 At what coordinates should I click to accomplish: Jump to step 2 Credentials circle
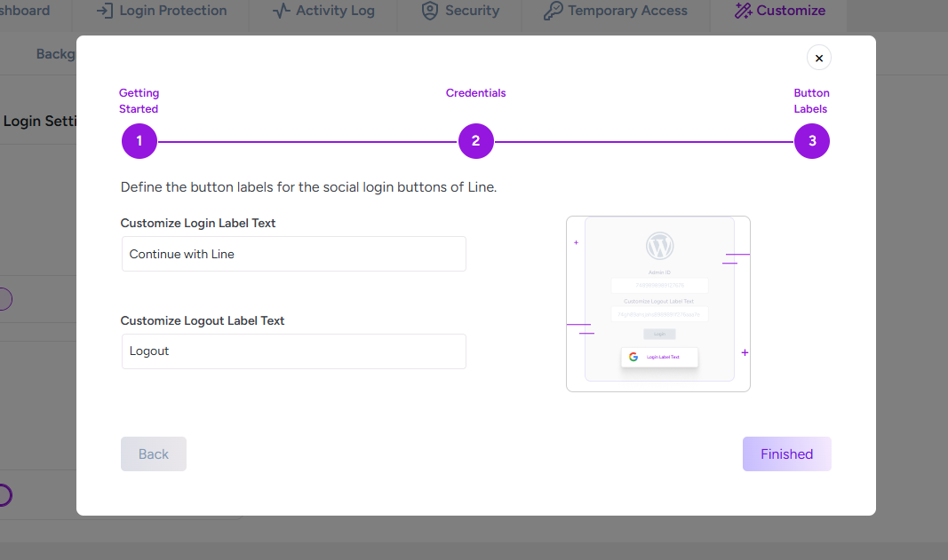(x=475, y=141)
